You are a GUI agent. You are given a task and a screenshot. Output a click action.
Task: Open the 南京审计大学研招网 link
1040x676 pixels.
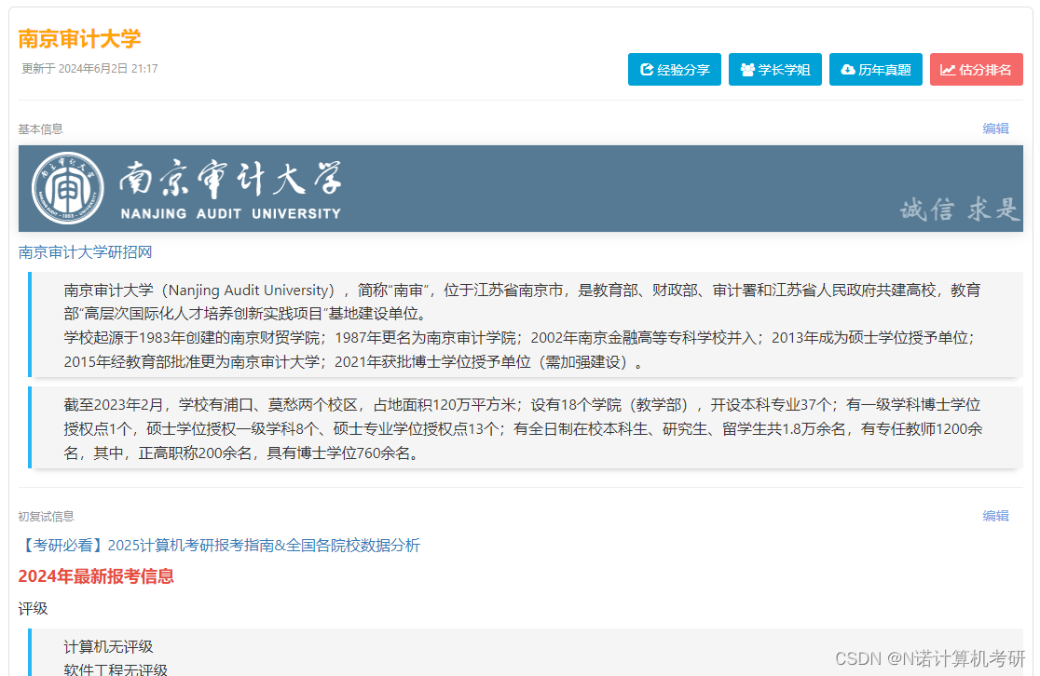pyautogui.click(x=85, y=251)
